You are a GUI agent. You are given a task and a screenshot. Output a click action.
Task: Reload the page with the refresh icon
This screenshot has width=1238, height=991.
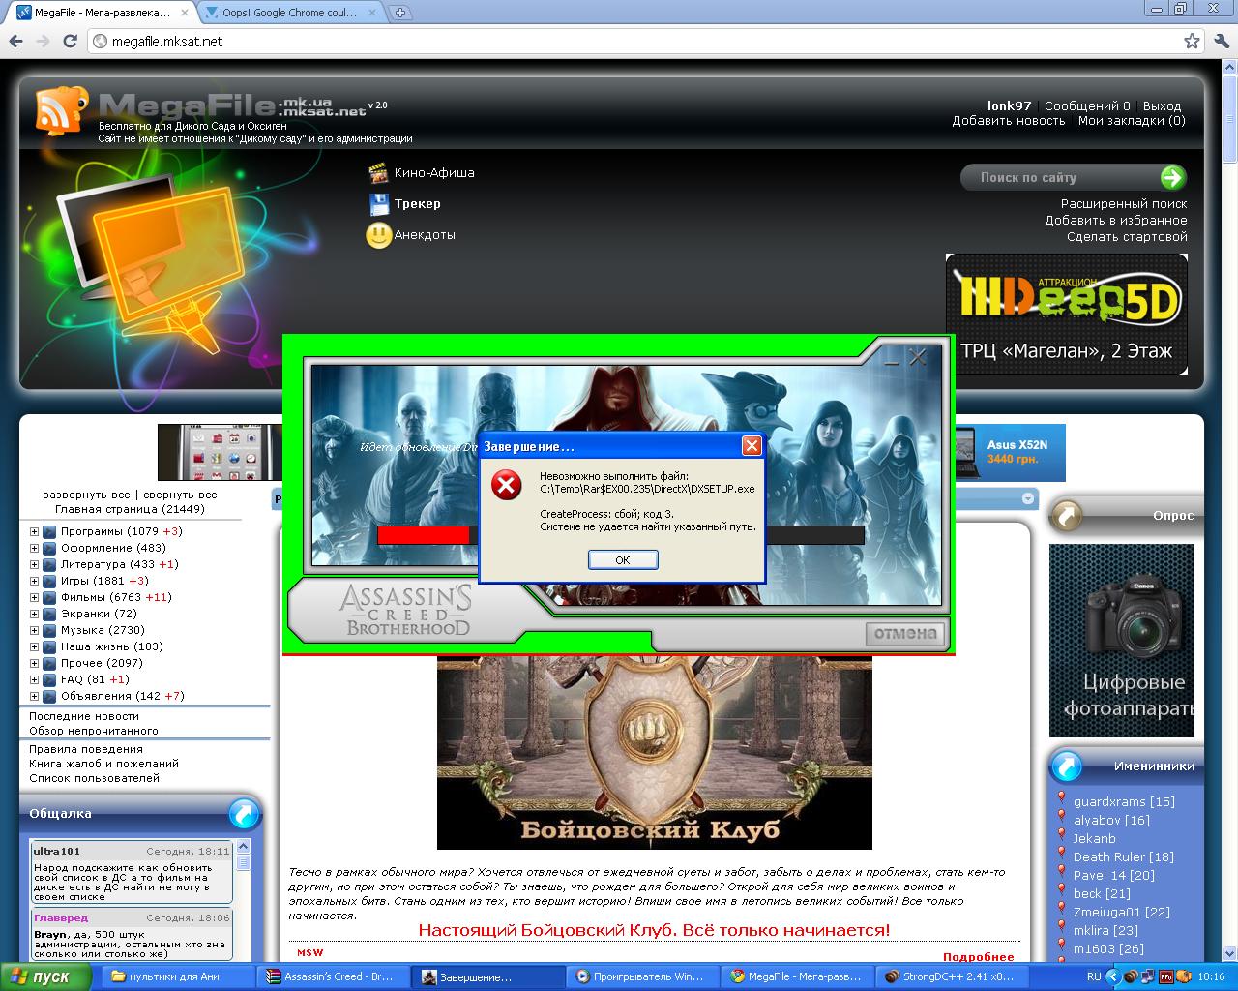(70, 42)
